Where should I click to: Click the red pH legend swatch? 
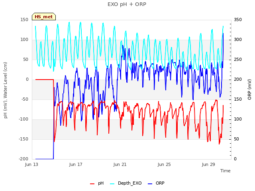coord(92,184)
